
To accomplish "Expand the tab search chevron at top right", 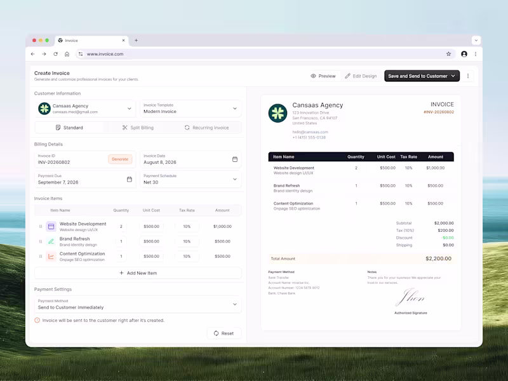I will click(476, 41).
